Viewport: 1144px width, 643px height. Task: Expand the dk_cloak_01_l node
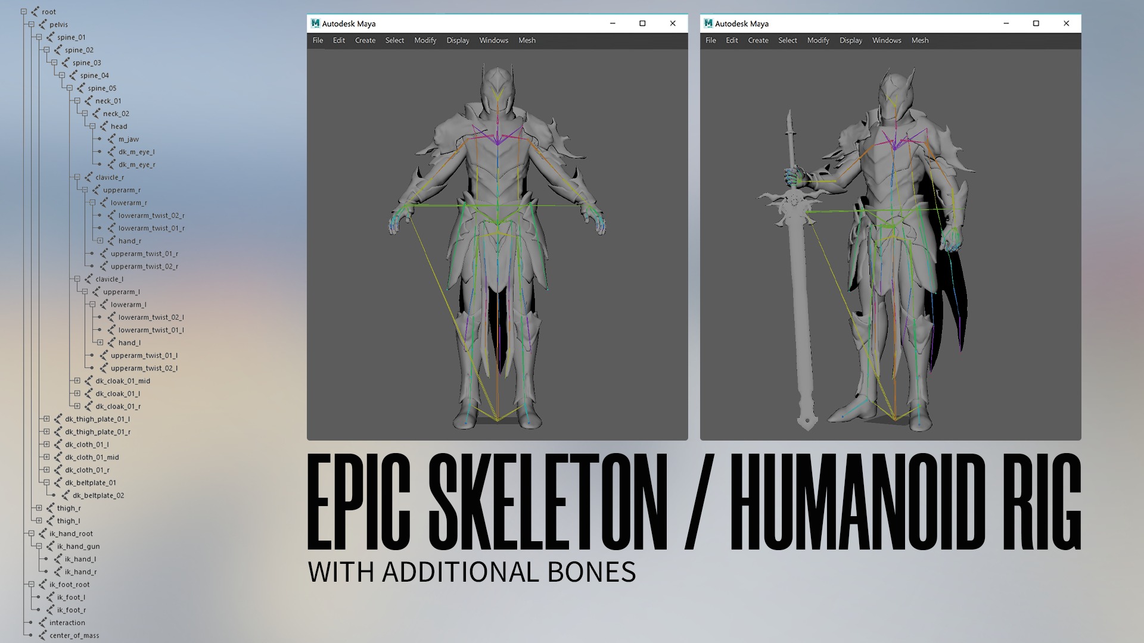point(77,394)
